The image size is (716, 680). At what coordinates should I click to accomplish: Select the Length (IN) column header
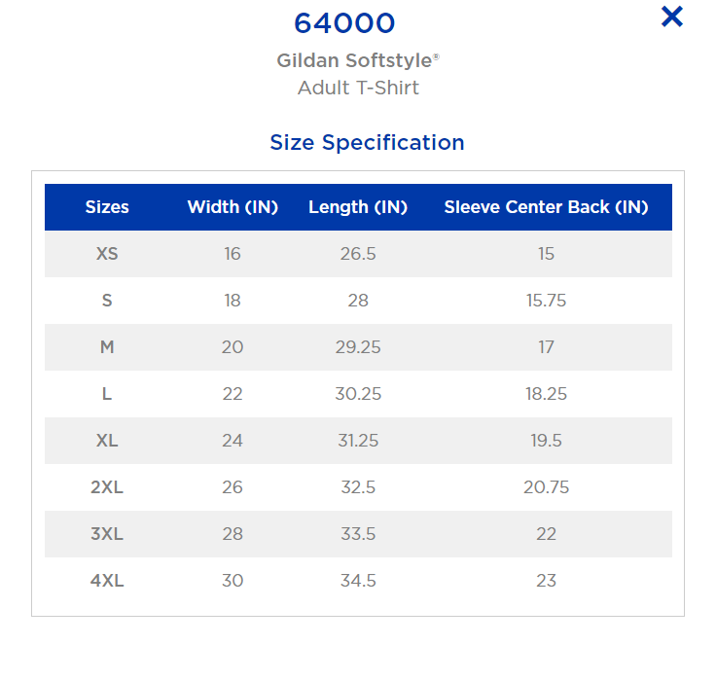[x=358, y=207]
